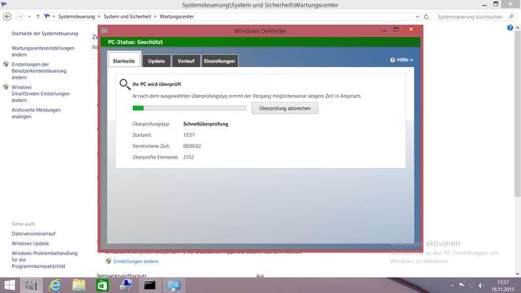
Task: Click the Control Panel window title icon
Action: tap(4, 4)
